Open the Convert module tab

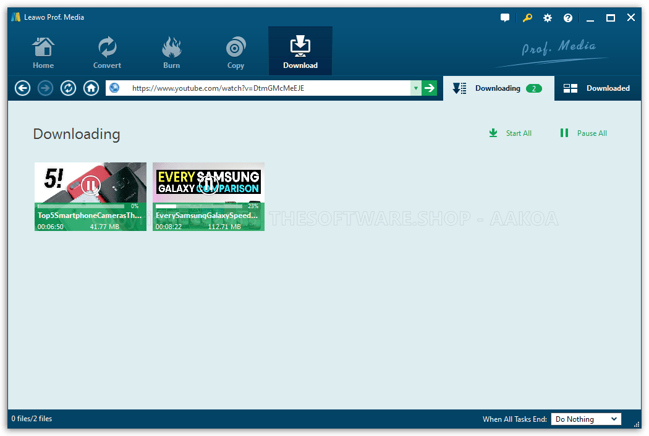107,52
